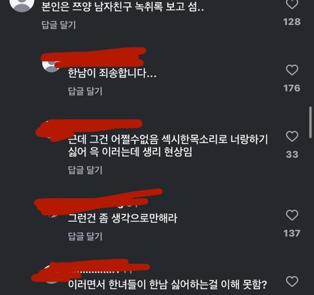Like the "한남이 죄송합니다..." comment heart
The width and height of the screenshot is (314, 295).
(x=292, y=70)
